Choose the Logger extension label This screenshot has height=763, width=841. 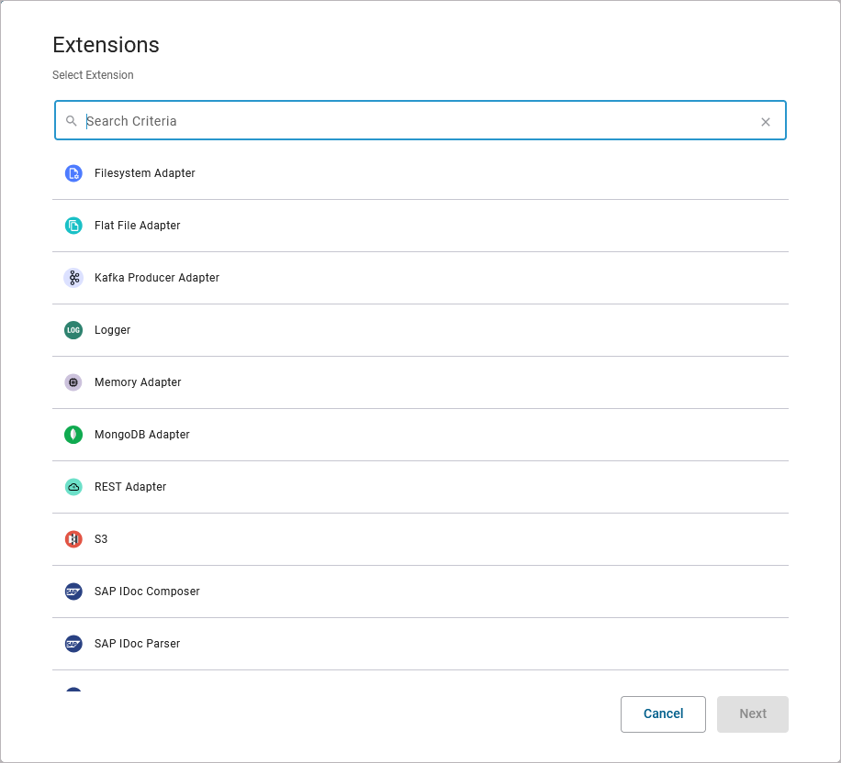tap(113, 330)
